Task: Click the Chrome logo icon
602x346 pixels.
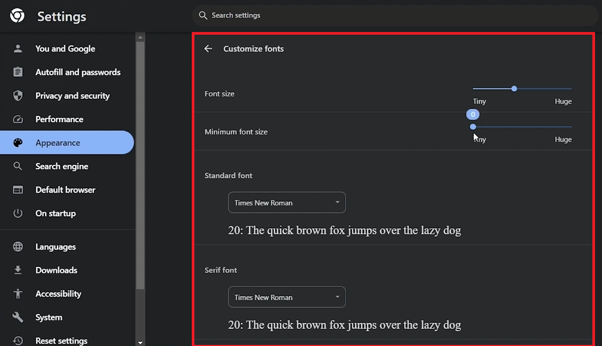Action: pos(17,16)
